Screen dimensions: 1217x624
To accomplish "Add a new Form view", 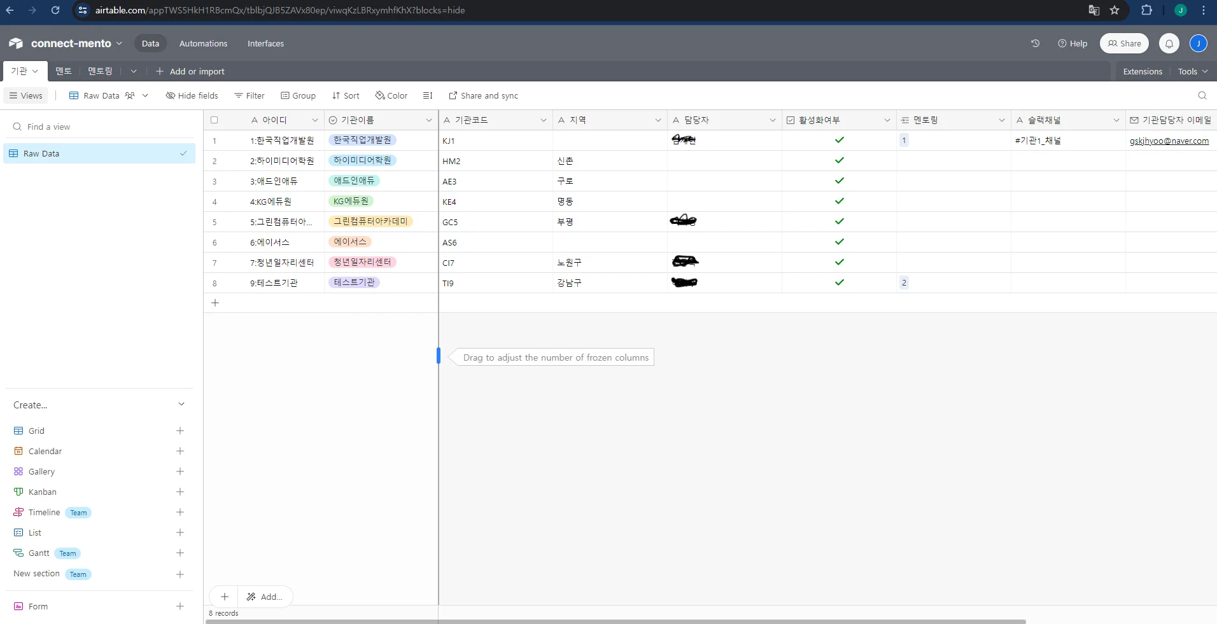I will pos(180,606).
